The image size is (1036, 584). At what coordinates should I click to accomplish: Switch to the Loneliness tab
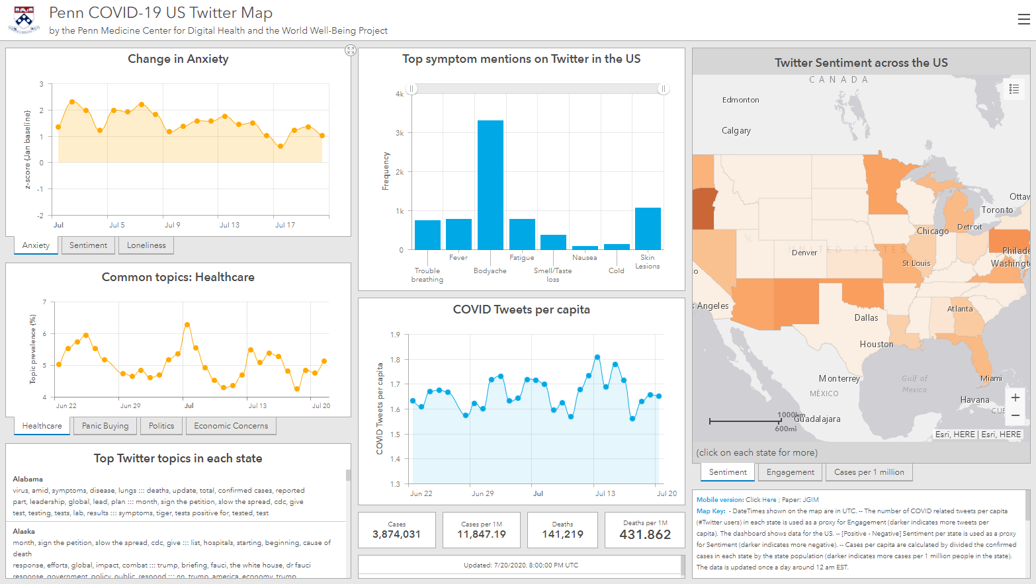[146, 245]
